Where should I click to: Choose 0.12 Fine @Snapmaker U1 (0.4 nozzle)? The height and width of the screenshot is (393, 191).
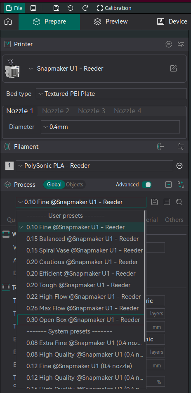(80, 366)
